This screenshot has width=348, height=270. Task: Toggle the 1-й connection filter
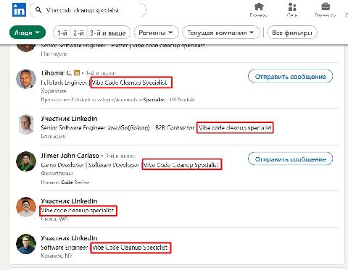pyautogui.click(x=62, y=33)
